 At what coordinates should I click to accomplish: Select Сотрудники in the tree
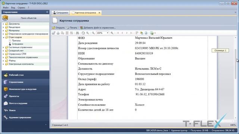pos(18,44)
